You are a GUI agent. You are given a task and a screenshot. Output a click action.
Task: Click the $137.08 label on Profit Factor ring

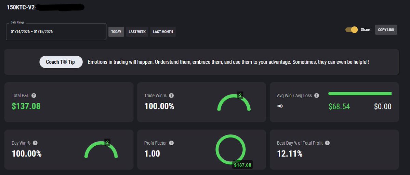243,165
